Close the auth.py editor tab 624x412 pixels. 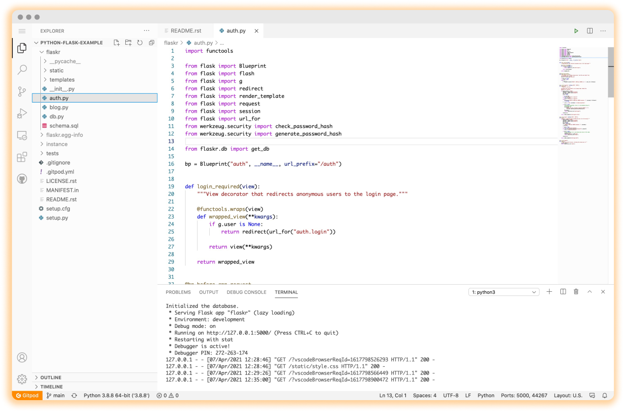click(257, 31)
